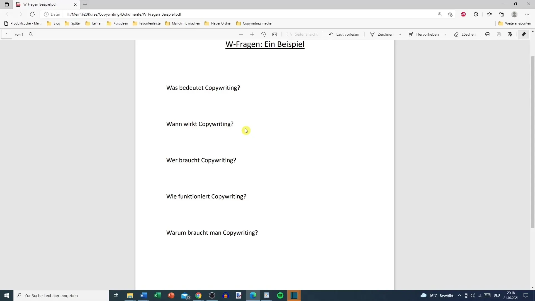Expand the Hervorheben options arrow
Image resolution: width=535 pixels, height=301 pixels.
[x=446, y=34]
